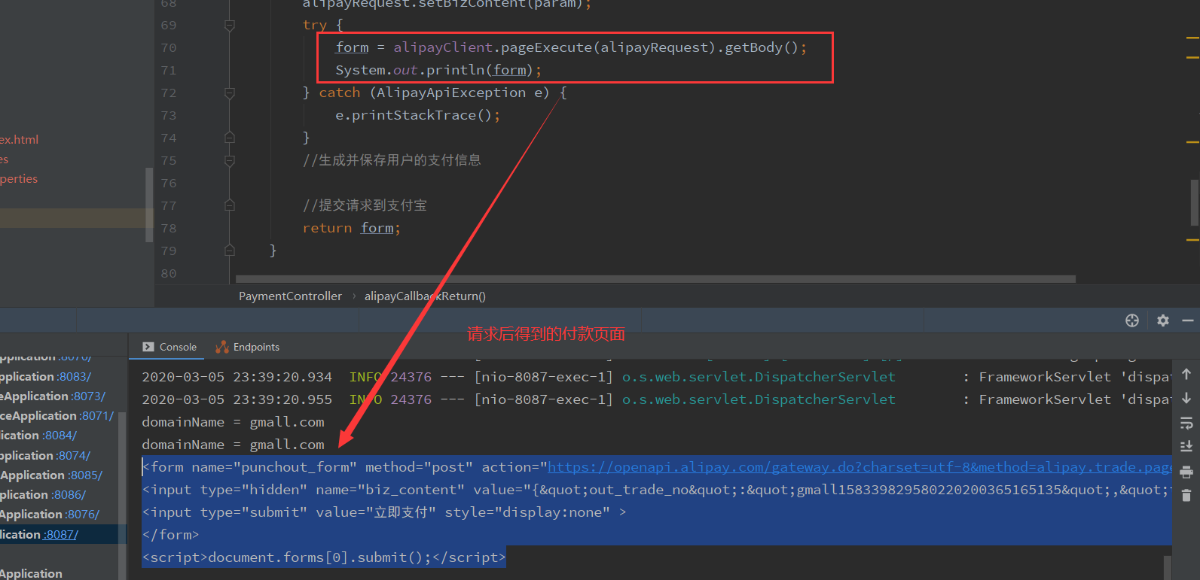Click alipayCallbackReturn() in the breadcrumb
Viewport: 1200px width, 580px height.
(x=425, y=296)
